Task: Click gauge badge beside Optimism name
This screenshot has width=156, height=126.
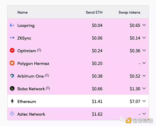Action: pos(39,50)
